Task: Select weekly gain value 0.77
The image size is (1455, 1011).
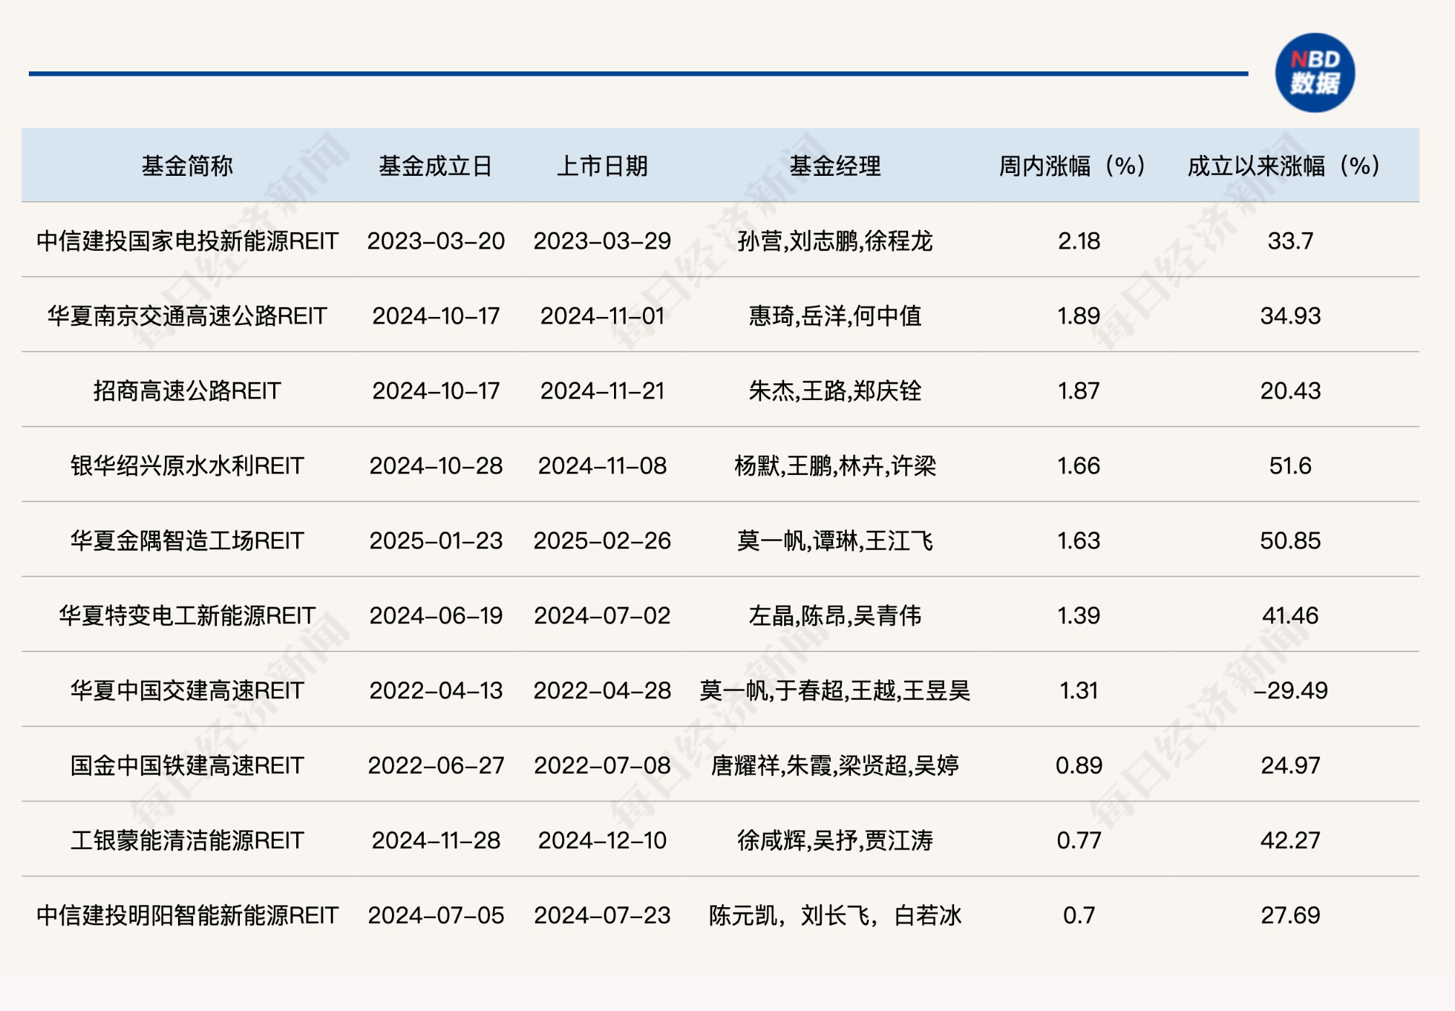Action: pos(1079,840)
